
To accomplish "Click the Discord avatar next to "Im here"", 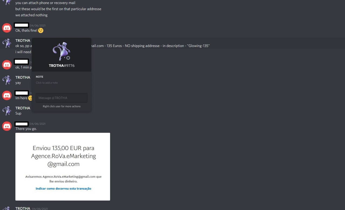I will coord(7,95).
